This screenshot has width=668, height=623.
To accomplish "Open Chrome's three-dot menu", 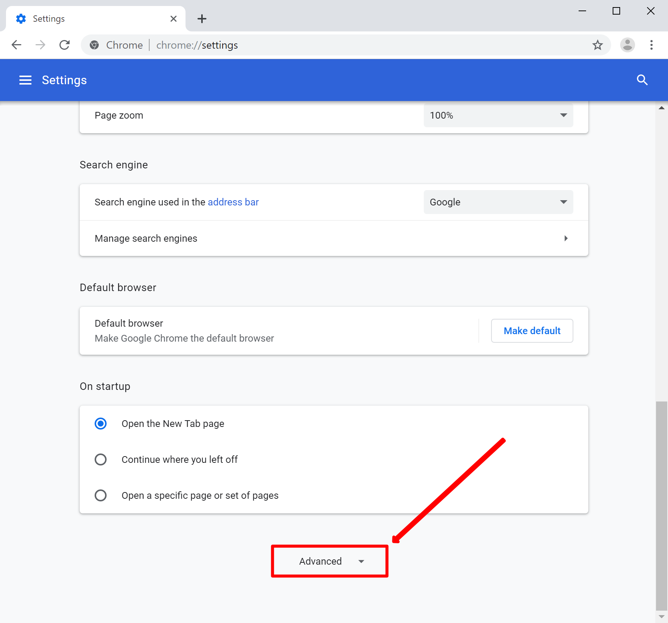I will (652, 45).
